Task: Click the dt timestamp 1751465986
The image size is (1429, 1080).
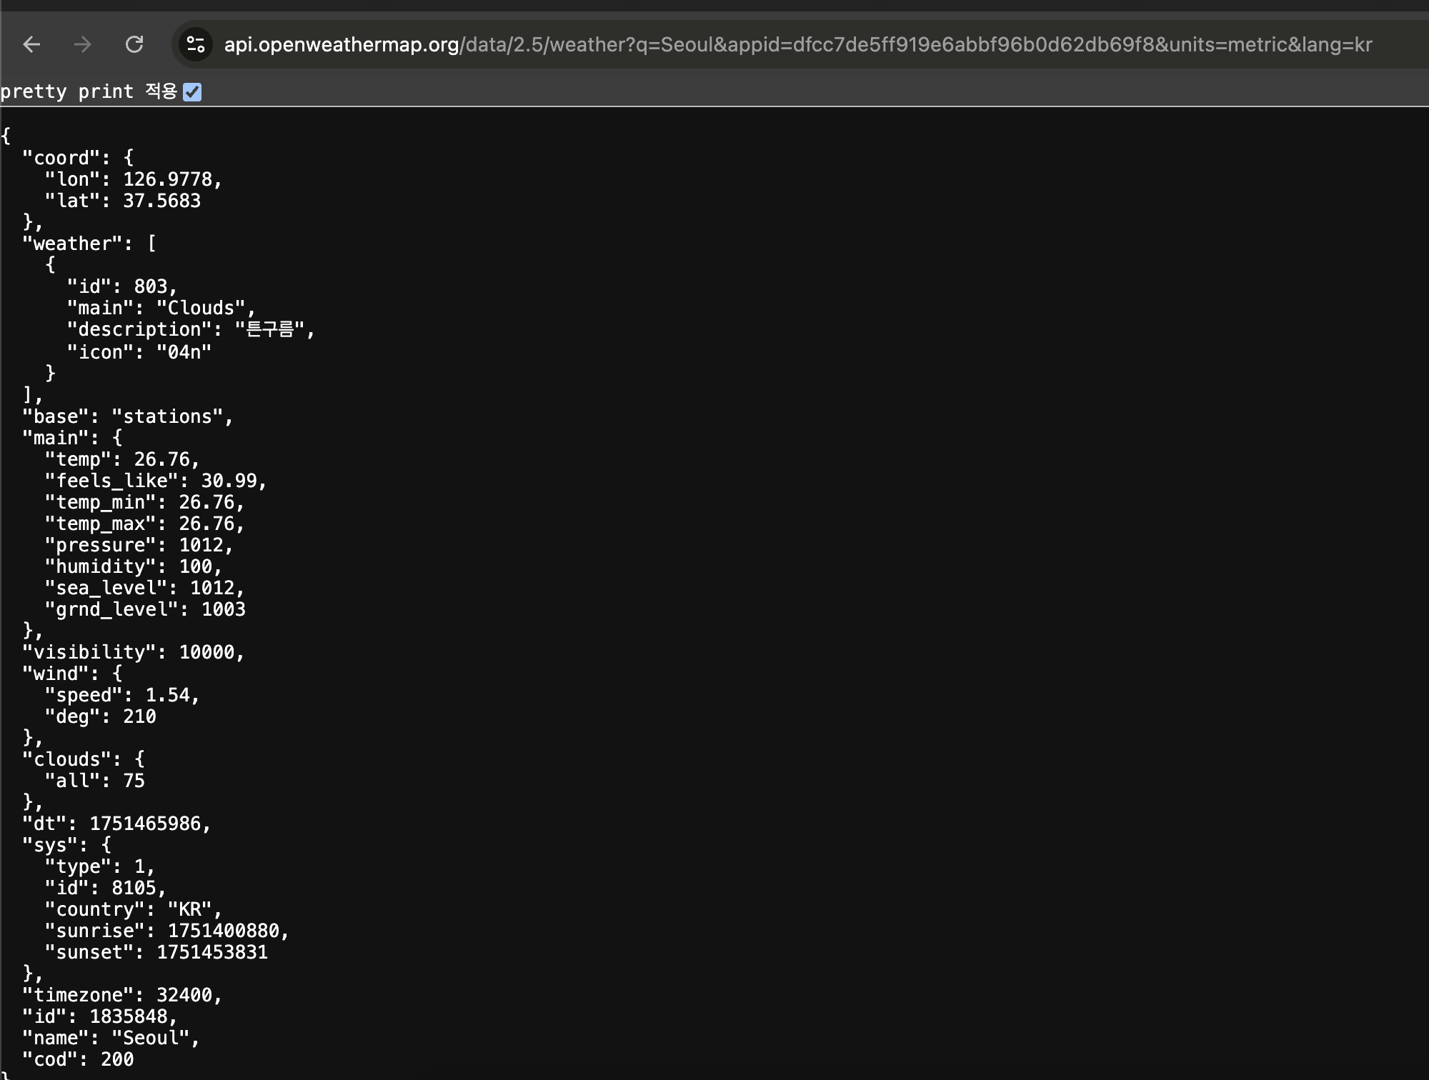Action: [145, 824]
